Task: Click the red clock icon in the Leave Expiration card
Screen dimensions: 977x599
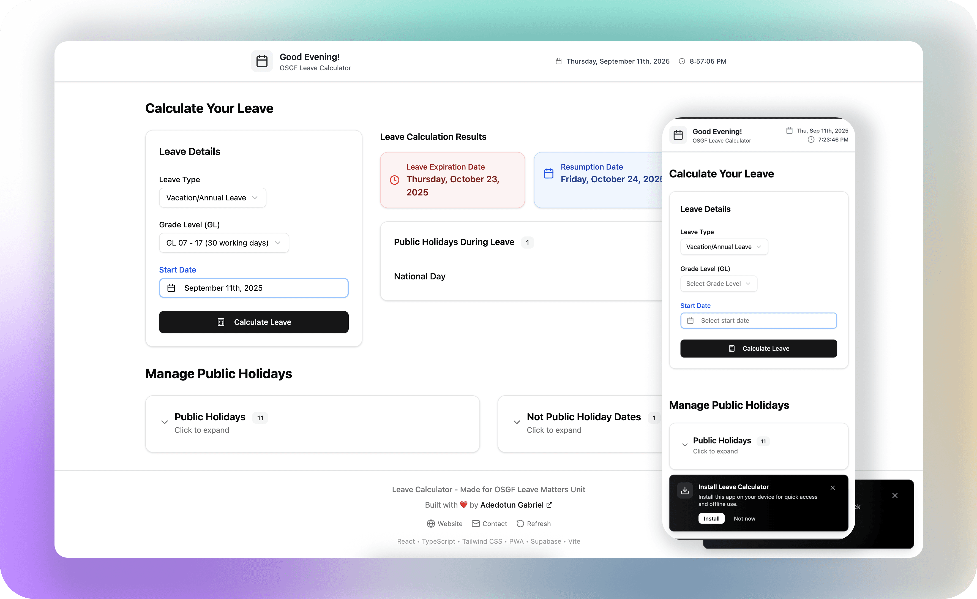Action: point(394,180)
